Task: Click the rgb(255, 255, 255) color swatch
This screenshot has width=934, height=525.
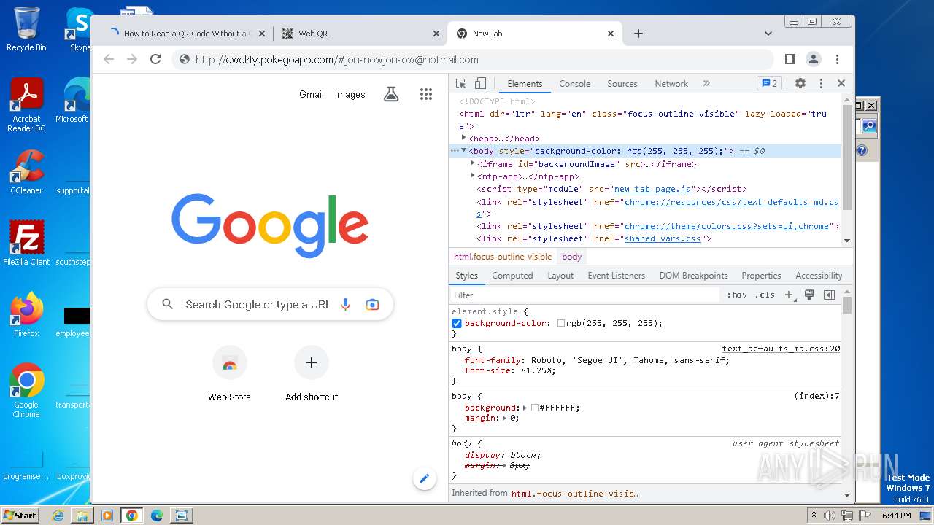Action: click(561, 323)
